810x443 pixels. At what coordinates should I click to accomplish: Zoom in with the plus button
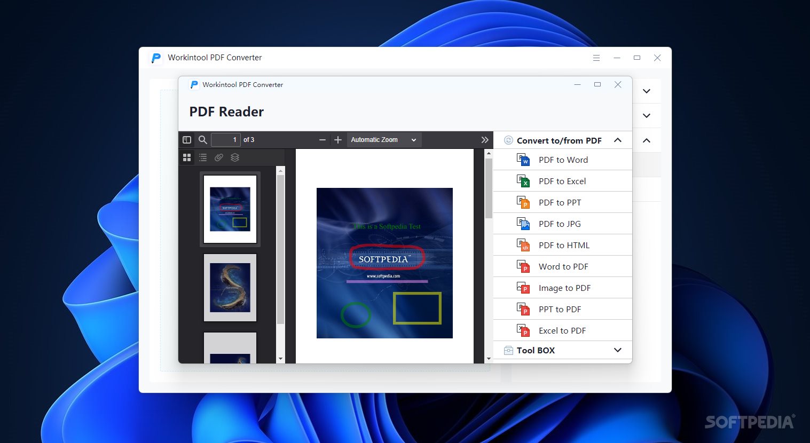(x=338, y=140)
